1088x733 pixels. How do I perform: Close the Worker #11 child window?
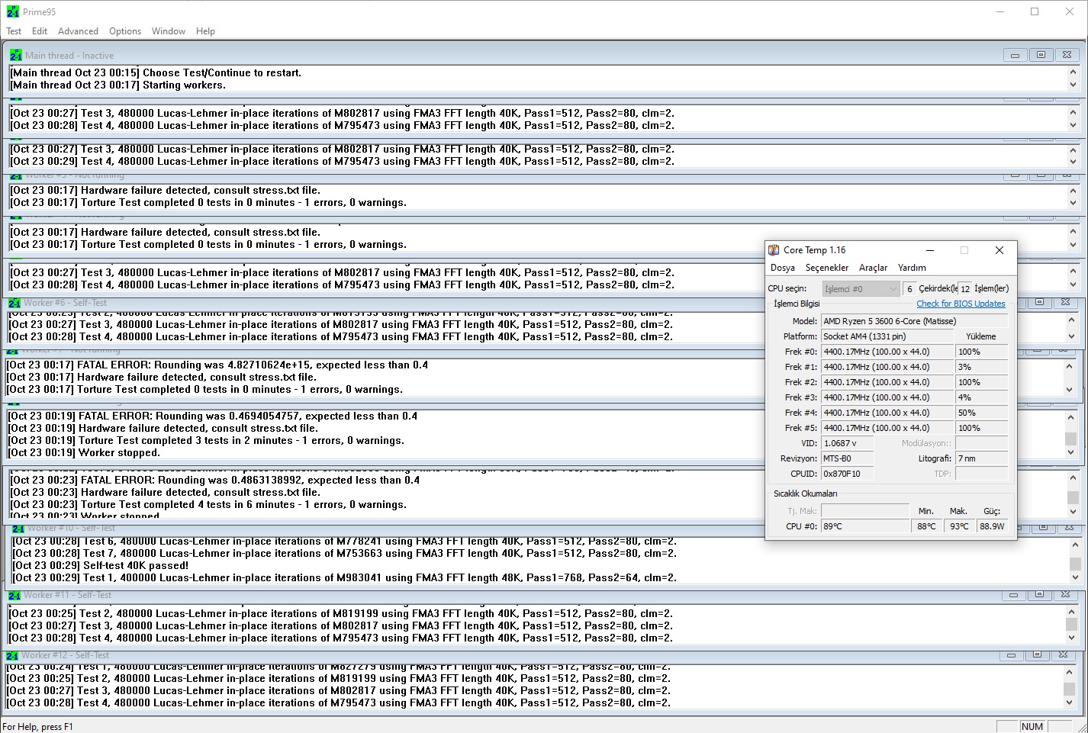coord(1065,595)
